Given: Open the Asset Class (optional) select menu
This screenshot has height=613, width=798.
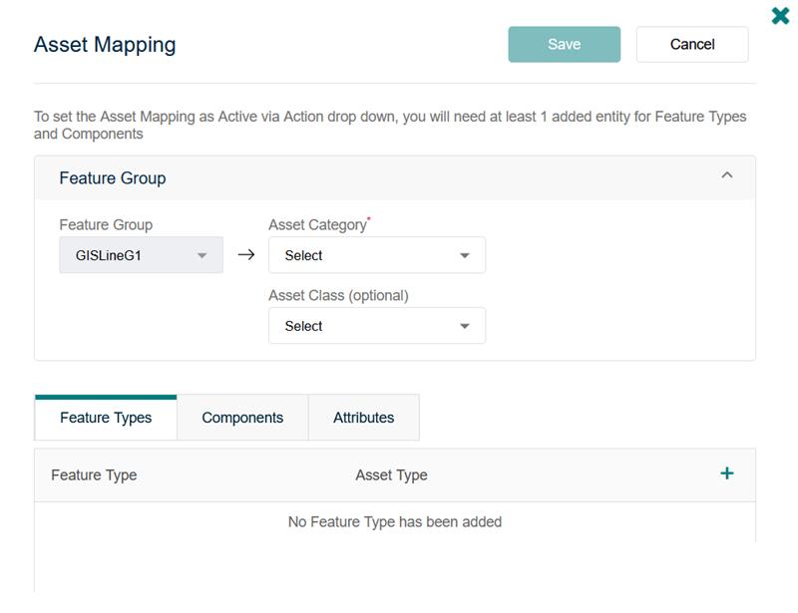Looking at the screenshot, I should point(377,326).
